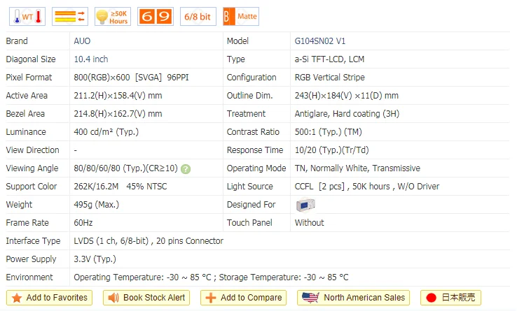The width and height of the screenshot is (517, 311).
Task: Click the 262K/16.2M 45% NTSC value
Action: [120, 187]
